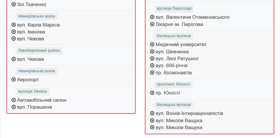Click the stop icon beside вул. Карла Маркса
The width and height of the screenshot is (280, 138).
14,25
